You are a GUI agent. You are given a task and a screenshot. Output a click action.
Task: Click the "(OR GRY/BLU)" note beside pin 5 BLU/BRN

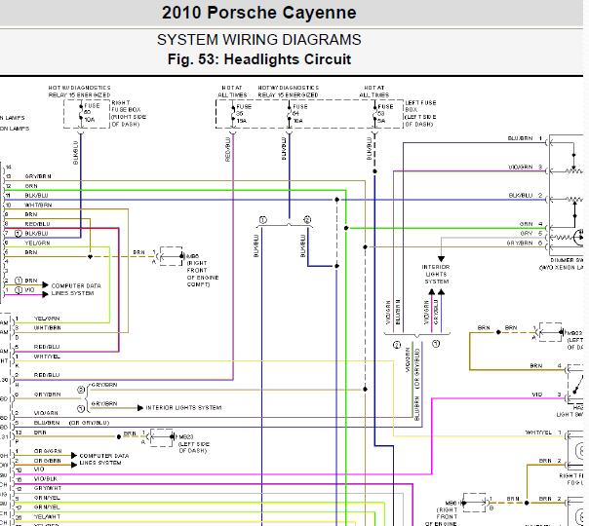tap(89, 423)
